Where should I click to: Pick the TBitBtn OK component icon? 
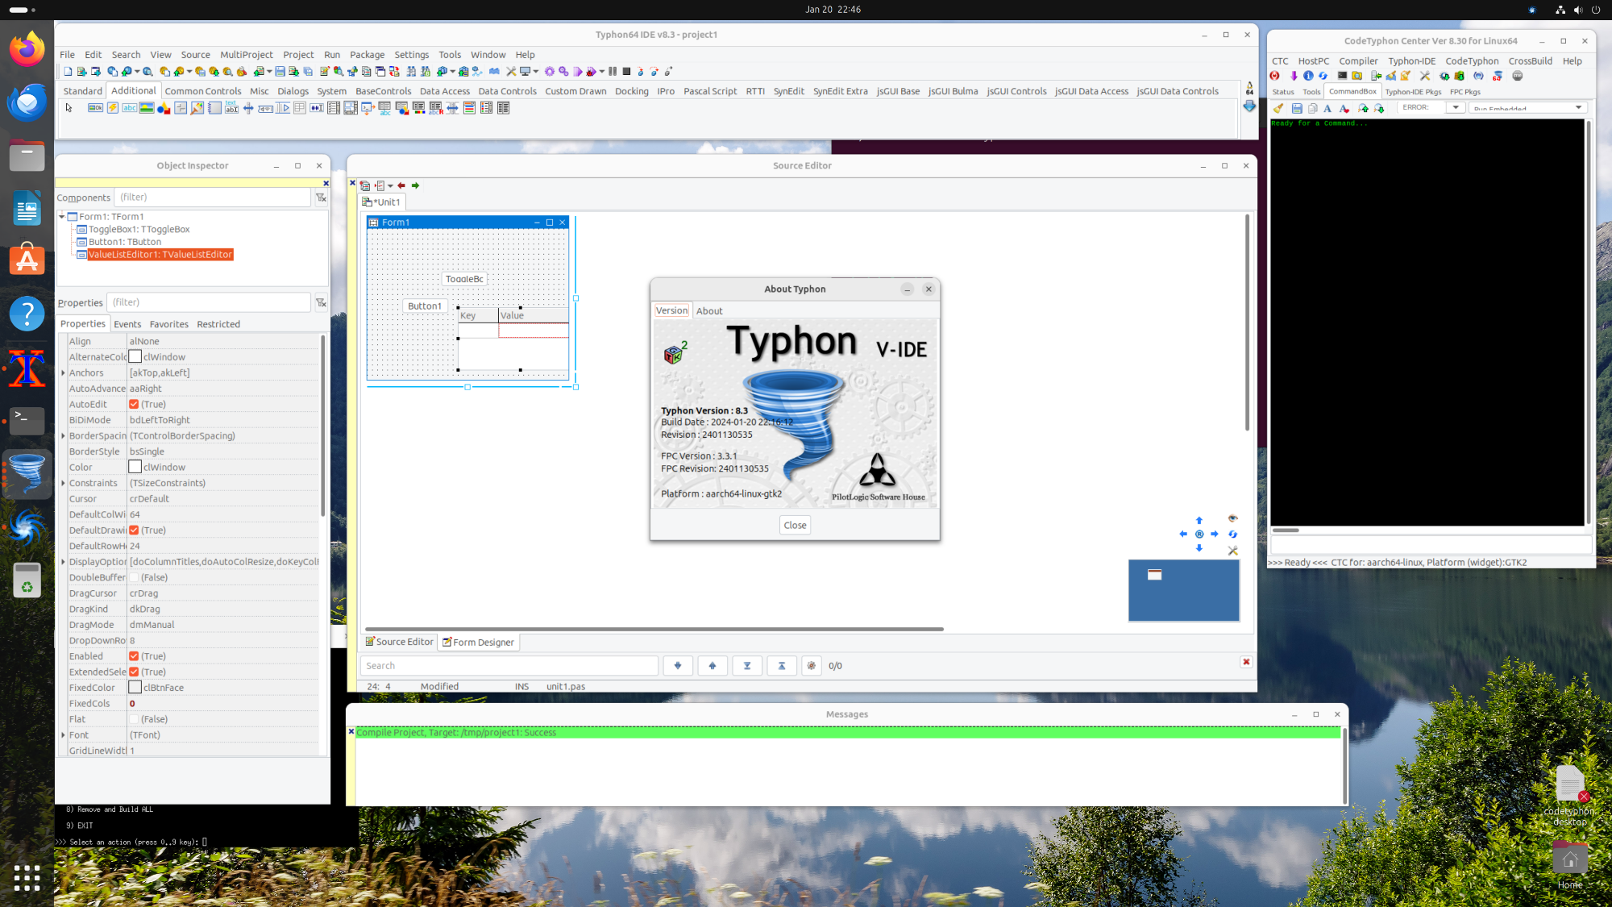95,108
